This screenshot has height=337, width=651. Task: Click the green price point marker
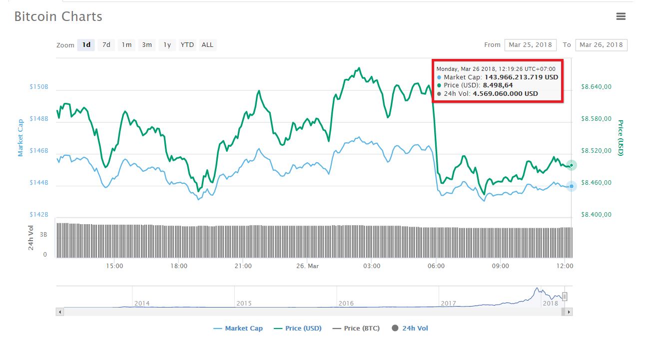point(572,165)
